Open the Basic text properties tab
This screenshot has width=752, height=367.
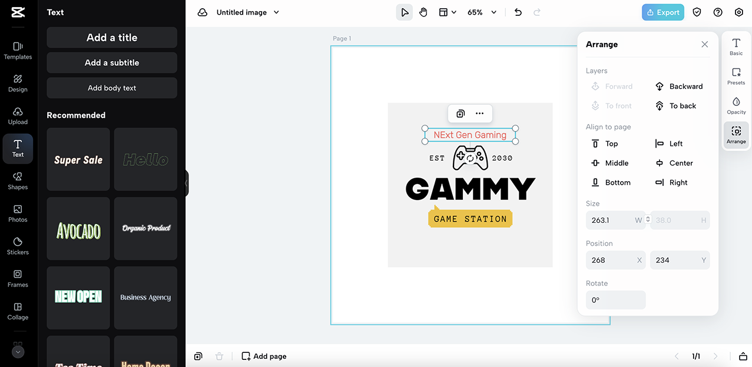pos(736,46)
